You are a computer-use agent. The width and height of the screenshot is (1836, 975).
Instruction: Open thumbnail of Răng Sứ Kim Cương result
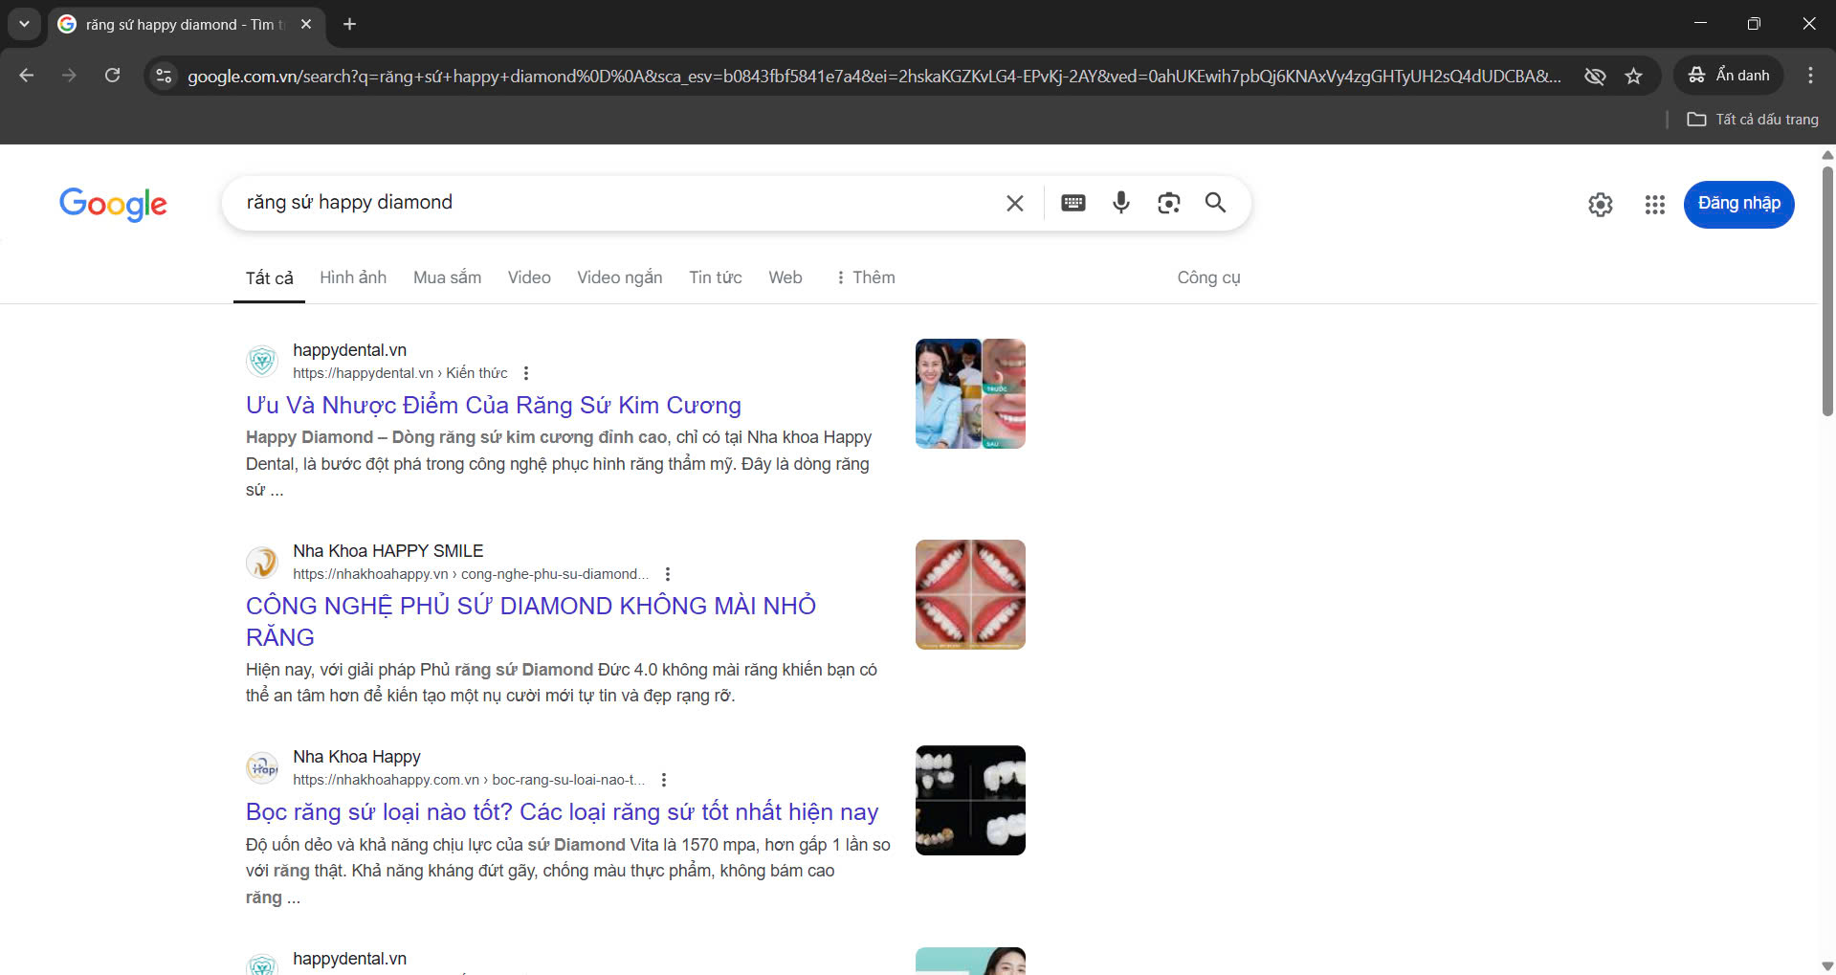[x=970, y=393]
